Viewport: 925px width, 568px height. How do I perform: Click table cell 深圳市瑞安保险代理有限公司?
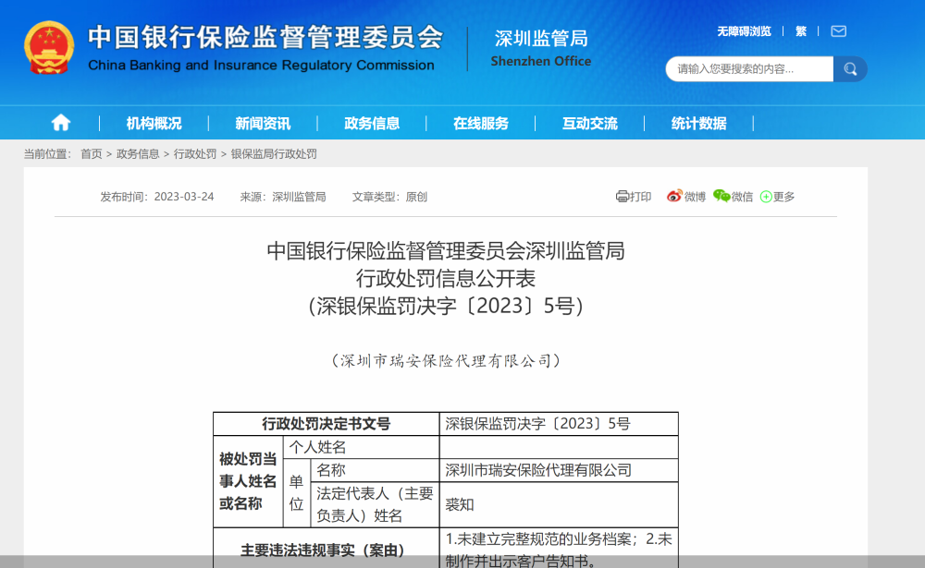(x=559, y=470)
